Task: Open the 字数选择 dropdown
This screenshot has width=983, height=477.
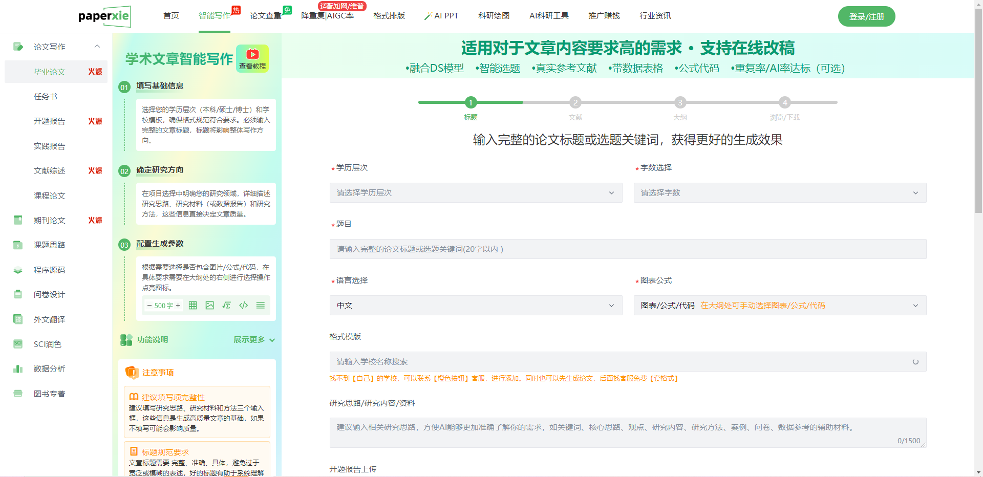Action: point(779,193)
